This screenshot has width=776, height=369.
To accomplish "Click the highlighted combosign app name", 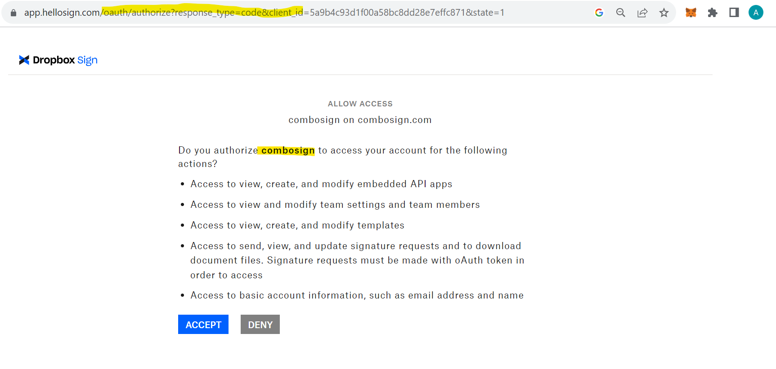I will (288, 150).
